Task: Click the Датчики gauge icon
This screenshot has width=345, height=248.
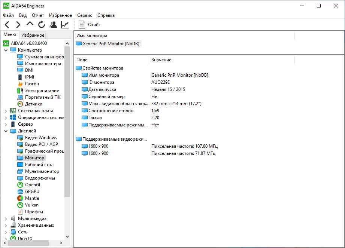Action: [x=20, y=104]
